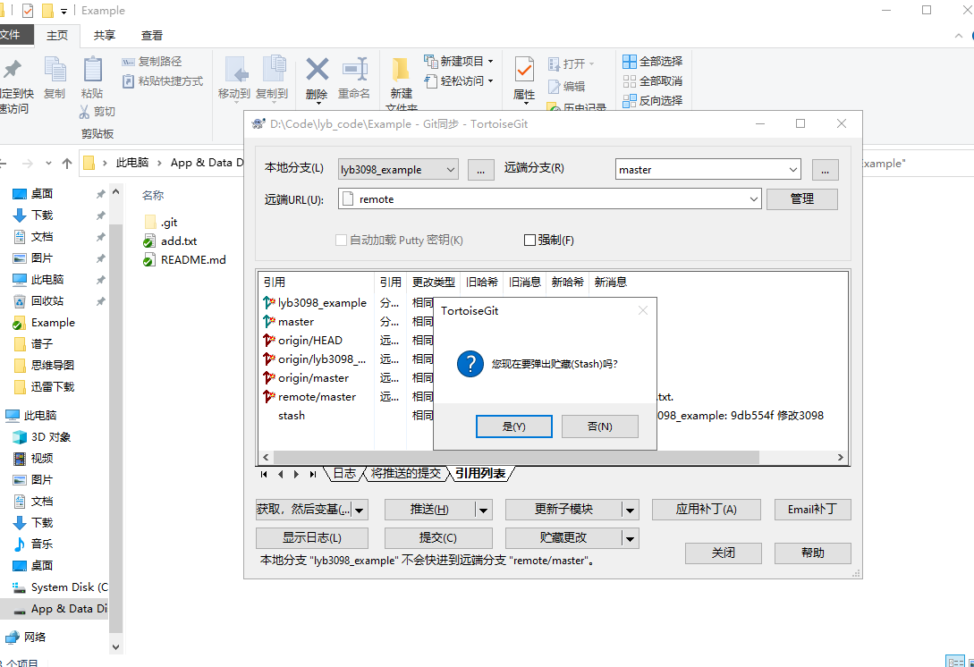Viewport: 974px width, 667px height.
Task: Close the TortoiseGit confirmation dialog
Action: (643, 310)
